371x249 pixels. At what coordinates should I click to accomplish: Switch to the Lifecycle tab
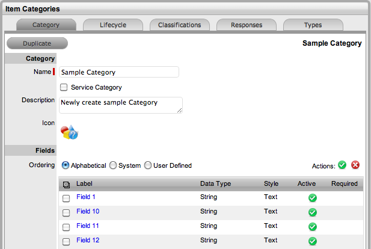click(x=112, y=25)
